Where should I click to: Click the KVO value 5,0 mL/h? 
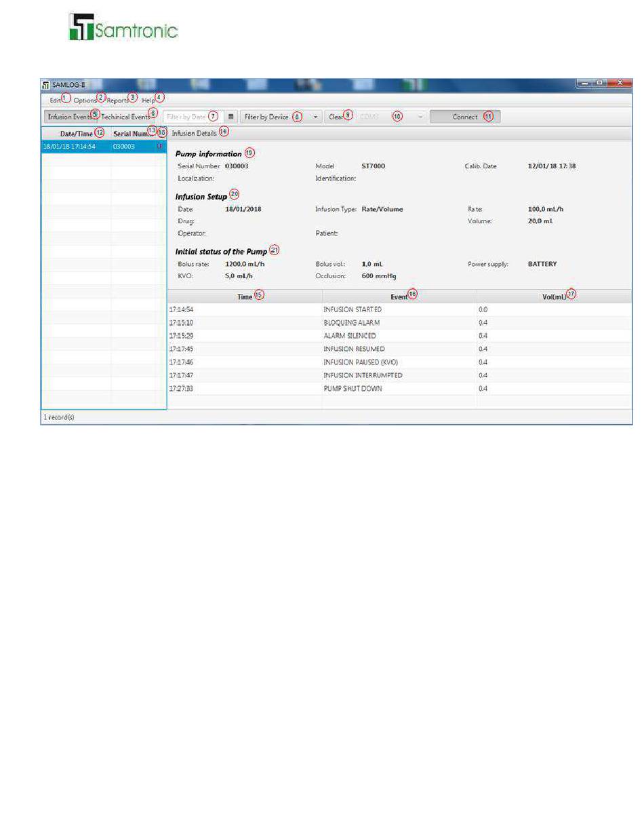239,276
